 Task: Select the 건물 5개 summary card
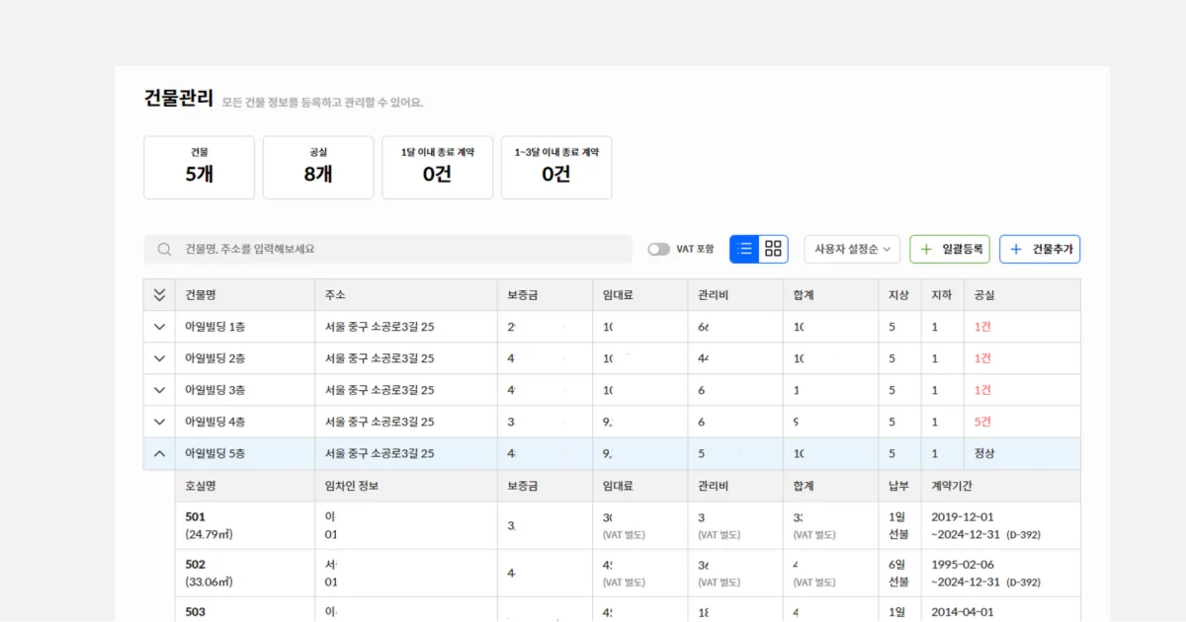pyautogui.click(x=200, y=167)
